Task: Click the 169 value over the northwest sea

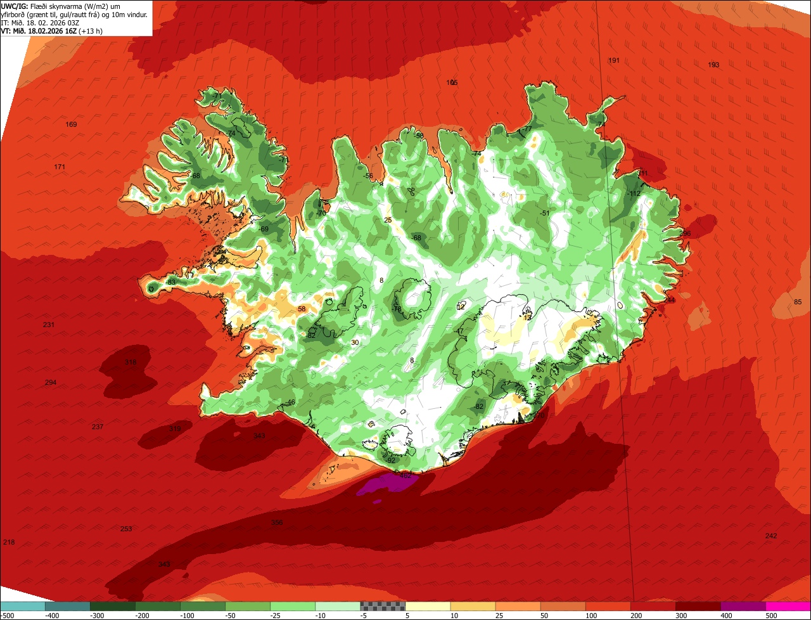Action: click(x=71, y=124)
